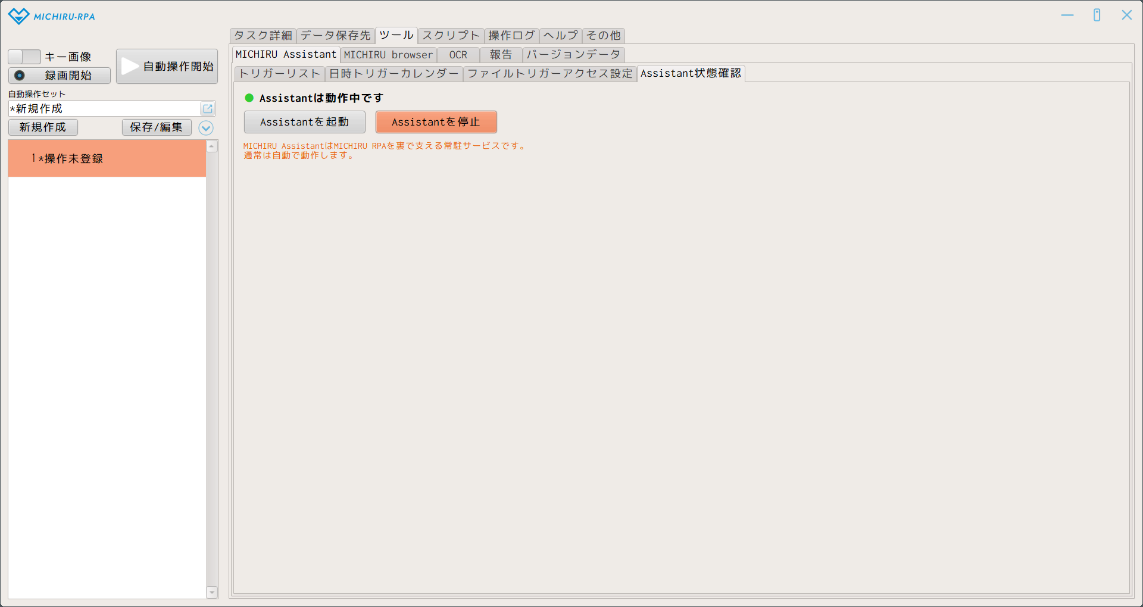1143x607 pixels.
Task: Switch to the 日時トリガーカレンダー tab
Action: pyautogui.click(x=394, y=74)
